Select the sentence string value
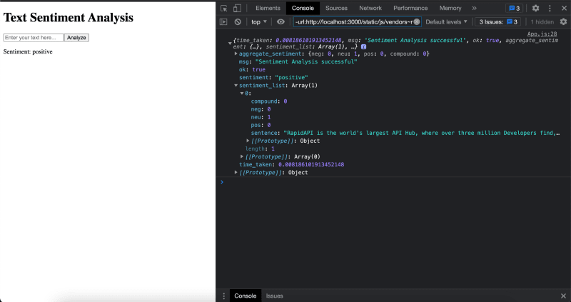 click(x=422, y=133)
